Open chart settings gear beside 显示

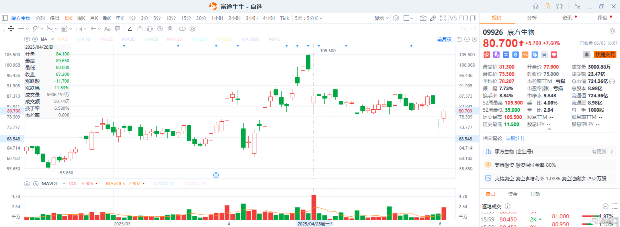point(396,18)
